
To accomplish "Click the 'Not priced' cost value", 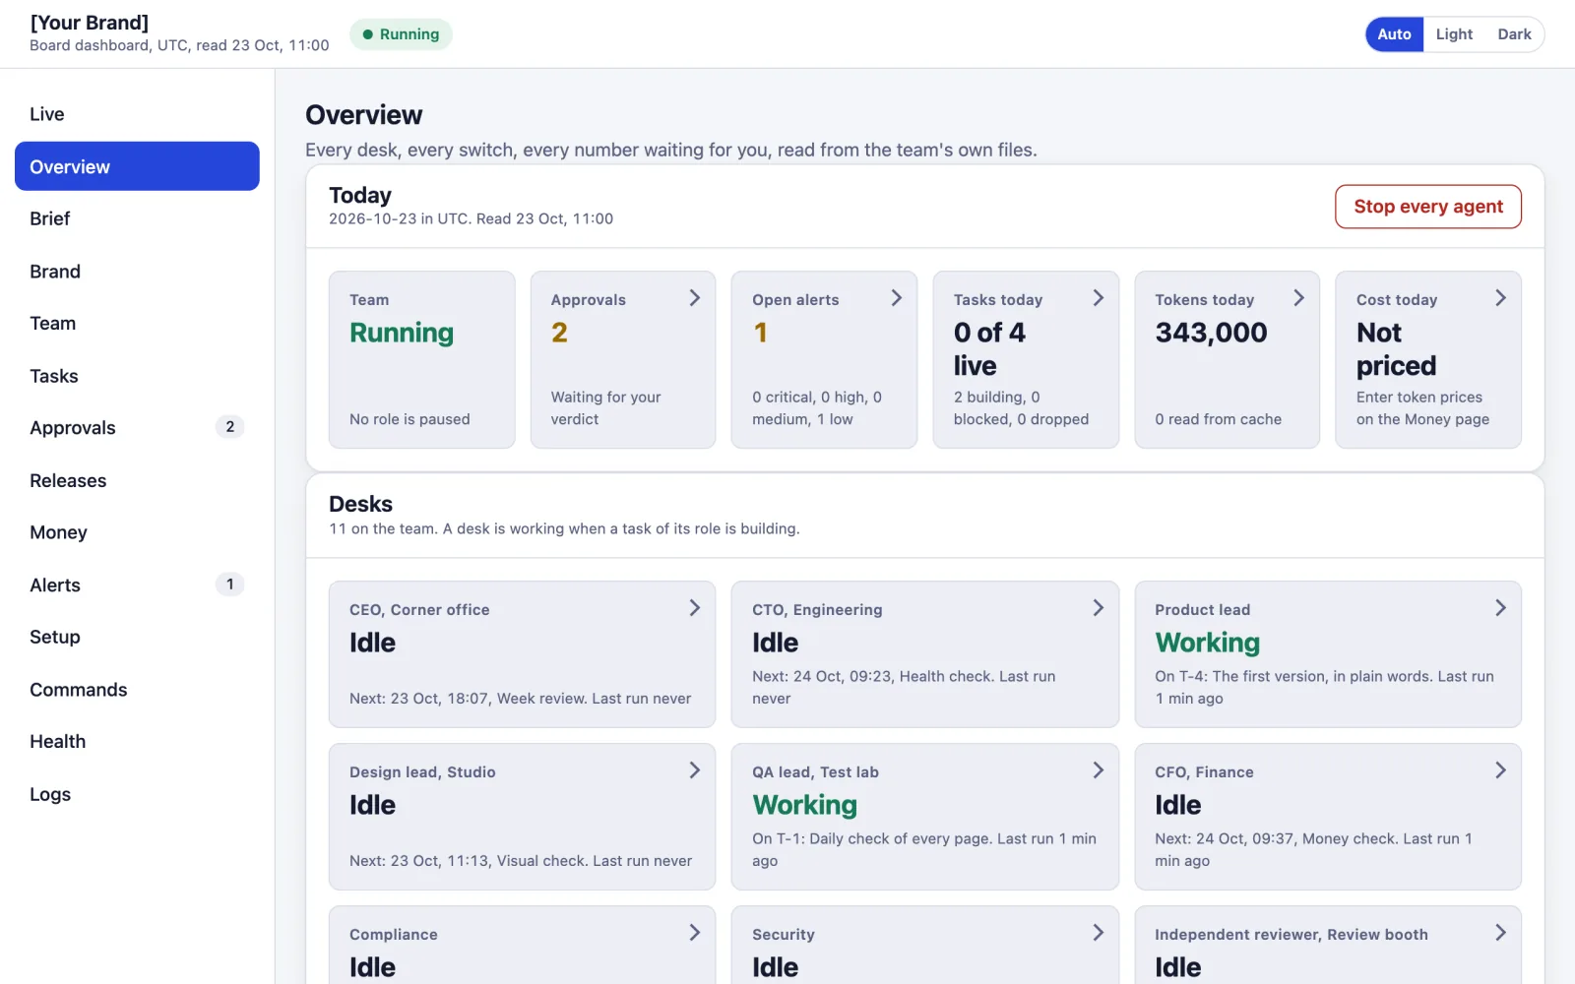I will [1396, 349].
